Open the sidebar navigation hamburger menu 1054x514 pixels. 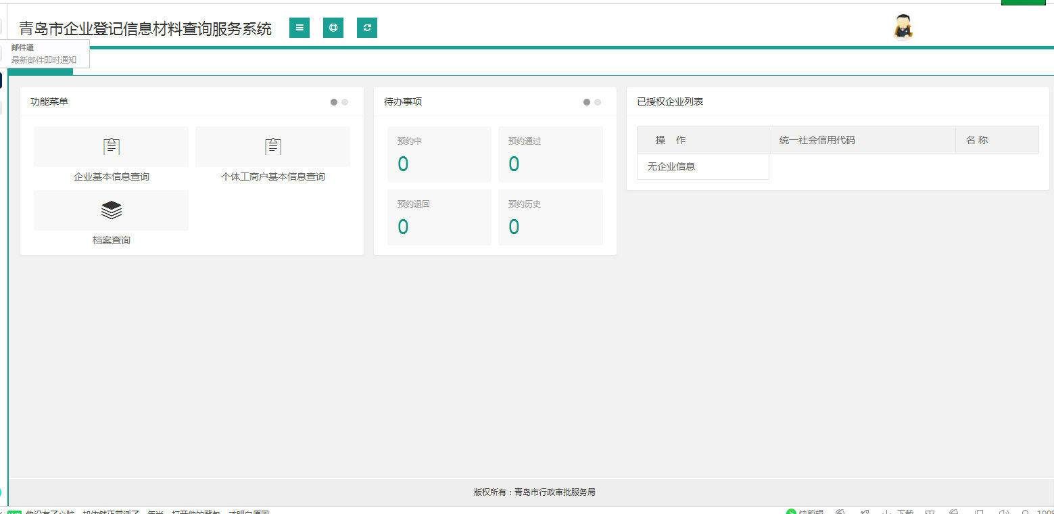(x=300, y=28)
